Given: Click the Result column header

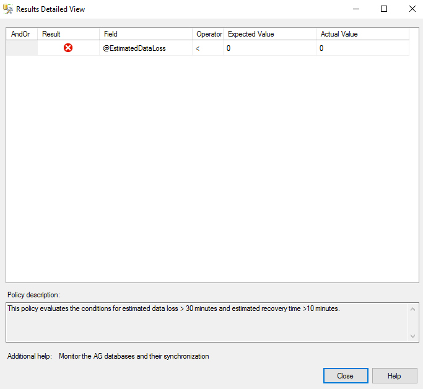Looking at the screenshot, I should pyautogui.click(x=69, y=34).
